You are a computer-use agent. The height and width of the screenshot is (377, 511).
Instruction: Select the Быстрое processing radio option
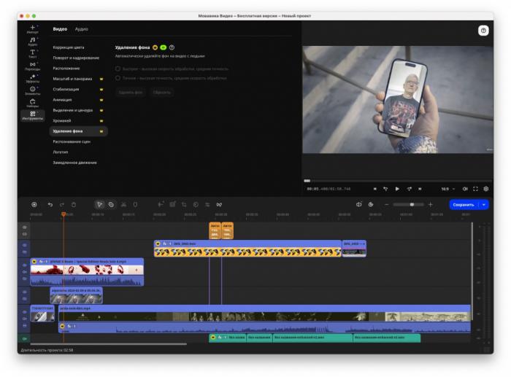click(118, 69)
